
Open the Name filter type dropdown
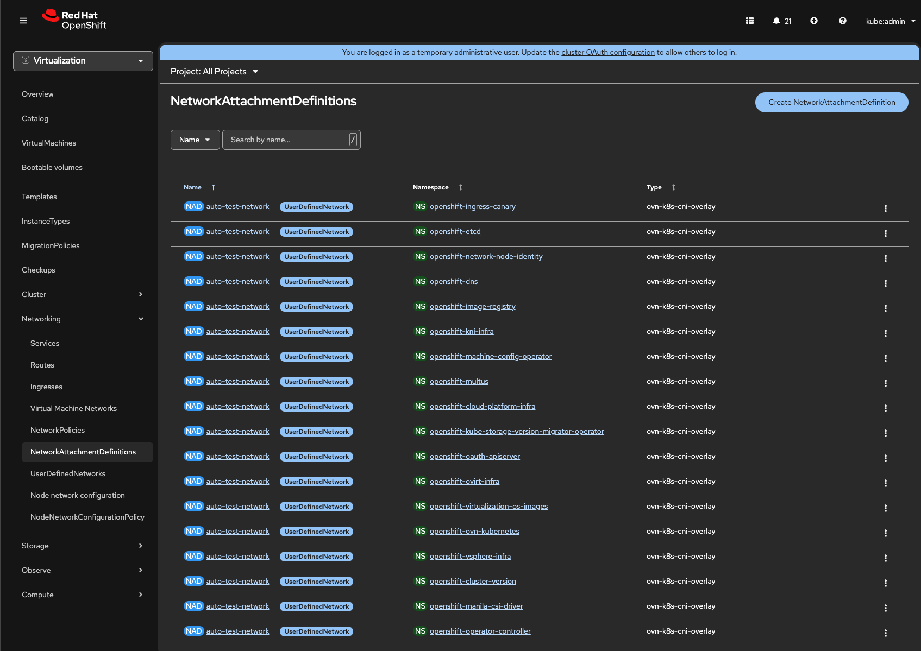pos(195,140)
